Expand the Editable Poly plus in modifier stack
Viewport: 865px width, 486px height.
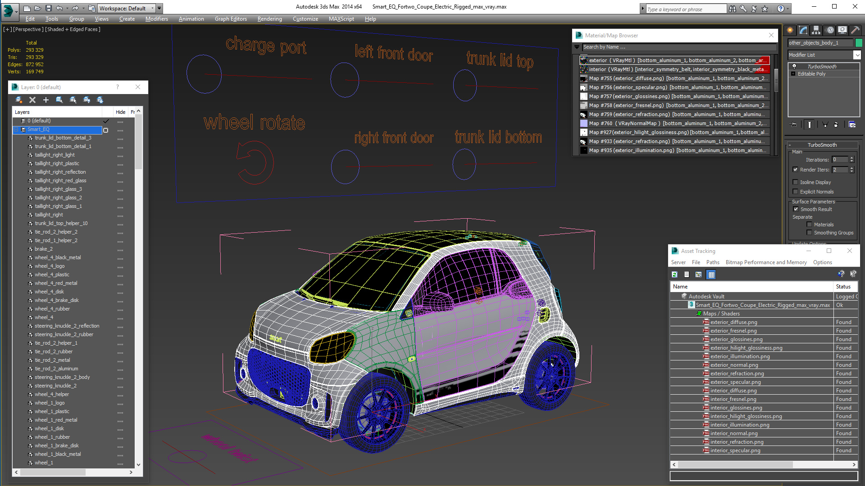coord(793,74)
